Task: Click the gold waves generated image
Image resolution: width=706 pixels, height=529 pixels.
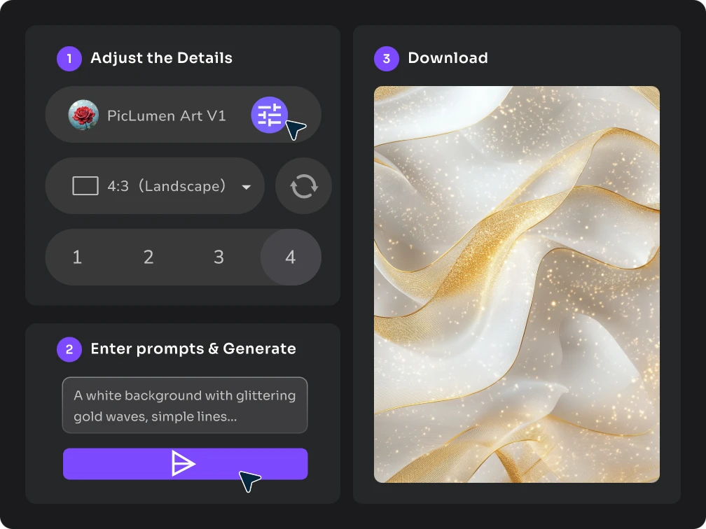Action: tap(516, 283)
